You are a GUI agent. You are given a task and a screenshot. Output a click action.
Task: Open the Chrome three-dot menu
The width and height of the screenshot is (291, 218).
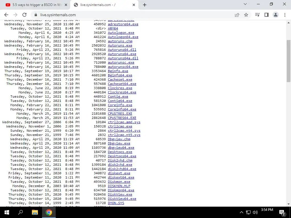click(285, 15)
